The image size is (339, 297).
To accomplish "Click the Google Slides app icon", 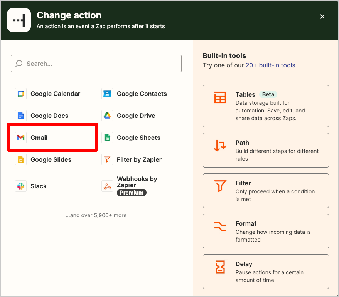I will tap(21, 159).
